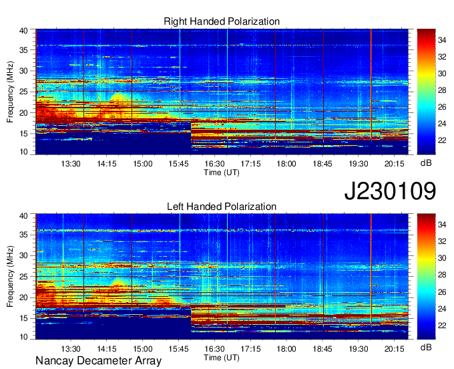This screenshot has width=454, height=369.
Task: Click the 30 MHz tick label on the top plot
Action: click(x=24, y=71)
